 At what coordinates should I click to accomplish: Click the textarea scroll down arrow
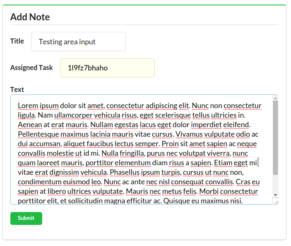[276, 195]
